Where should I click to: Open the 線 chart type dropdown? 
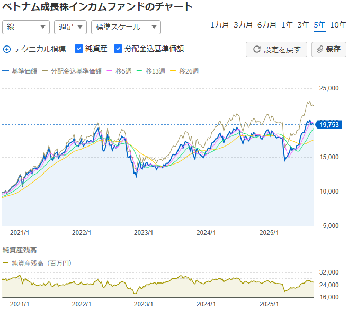click(26, 27)
